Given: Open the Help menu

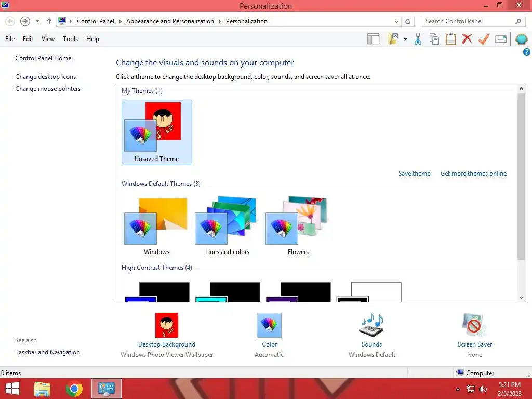Looking at the screenshot, I should tap(92, 39).
